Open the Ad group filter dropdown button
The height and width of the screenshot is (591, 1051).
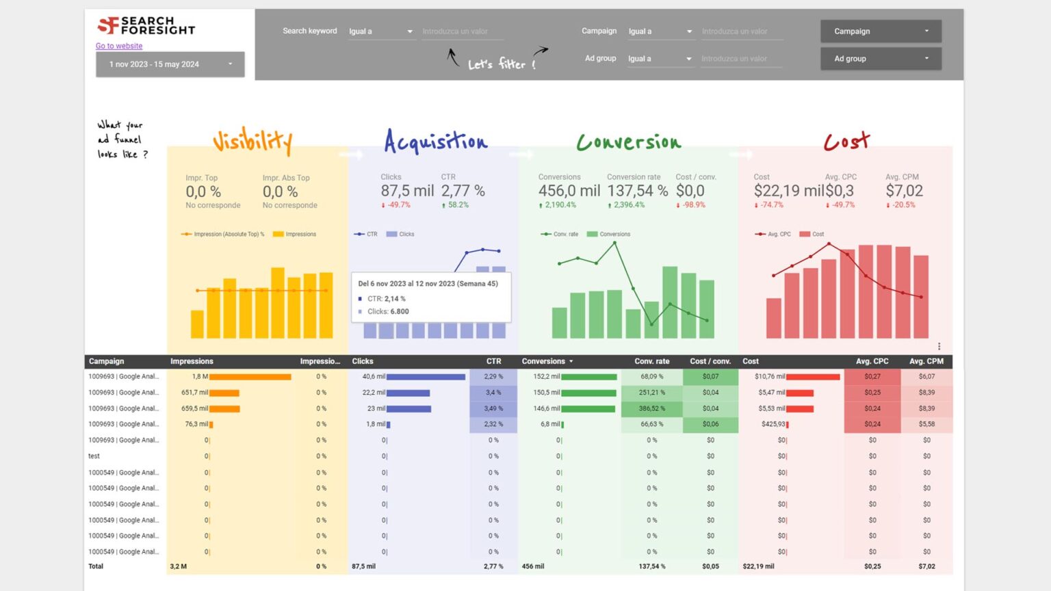pos(881,59)
